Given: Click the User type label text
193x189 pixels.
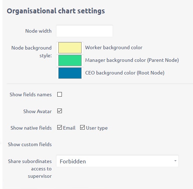Looking at the screenshot, I should click(97, 128).
